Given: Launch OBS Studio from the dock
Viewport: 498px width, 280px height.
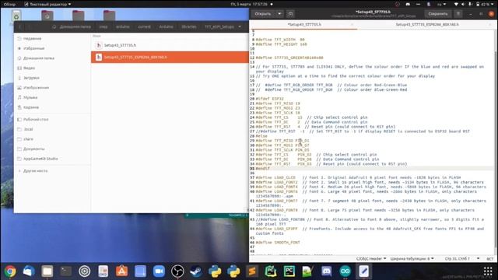Looking at the screenshot, I should (x=177, y=271).
